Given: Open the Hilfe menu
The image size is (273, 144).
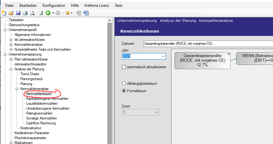Looking at the screenshot, I should [x=75, y=6].
